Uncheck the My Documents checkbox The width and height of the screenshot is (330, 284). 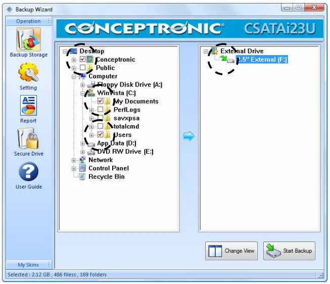[x=100, y=101]
